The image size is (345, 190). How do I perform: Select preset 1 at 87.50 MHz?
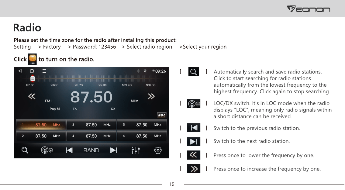[x=41, y=125]
